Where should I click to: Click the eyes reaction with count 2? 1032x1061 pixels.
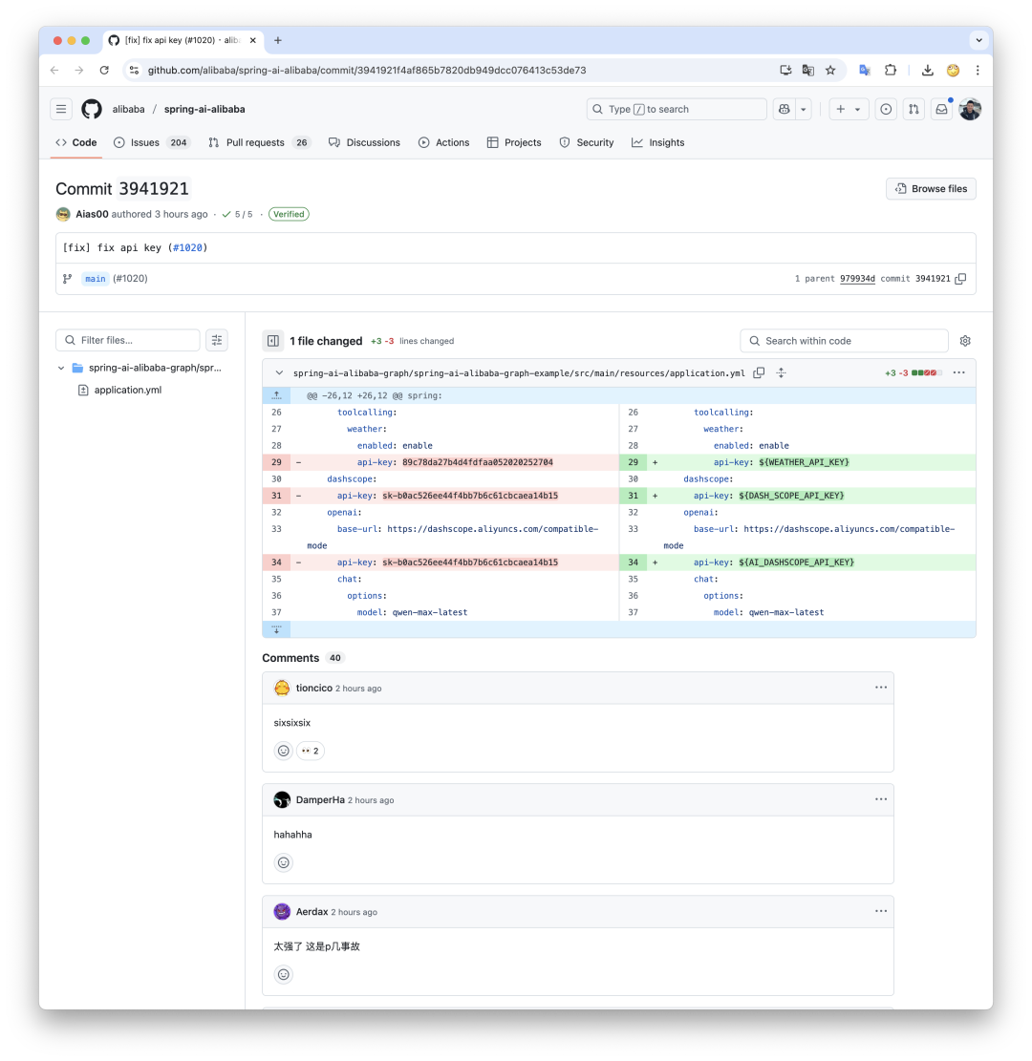[x=311, y=751]
